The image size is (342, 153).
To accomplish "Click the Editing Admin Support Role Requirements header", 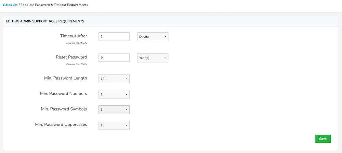I will click(45, 21).
